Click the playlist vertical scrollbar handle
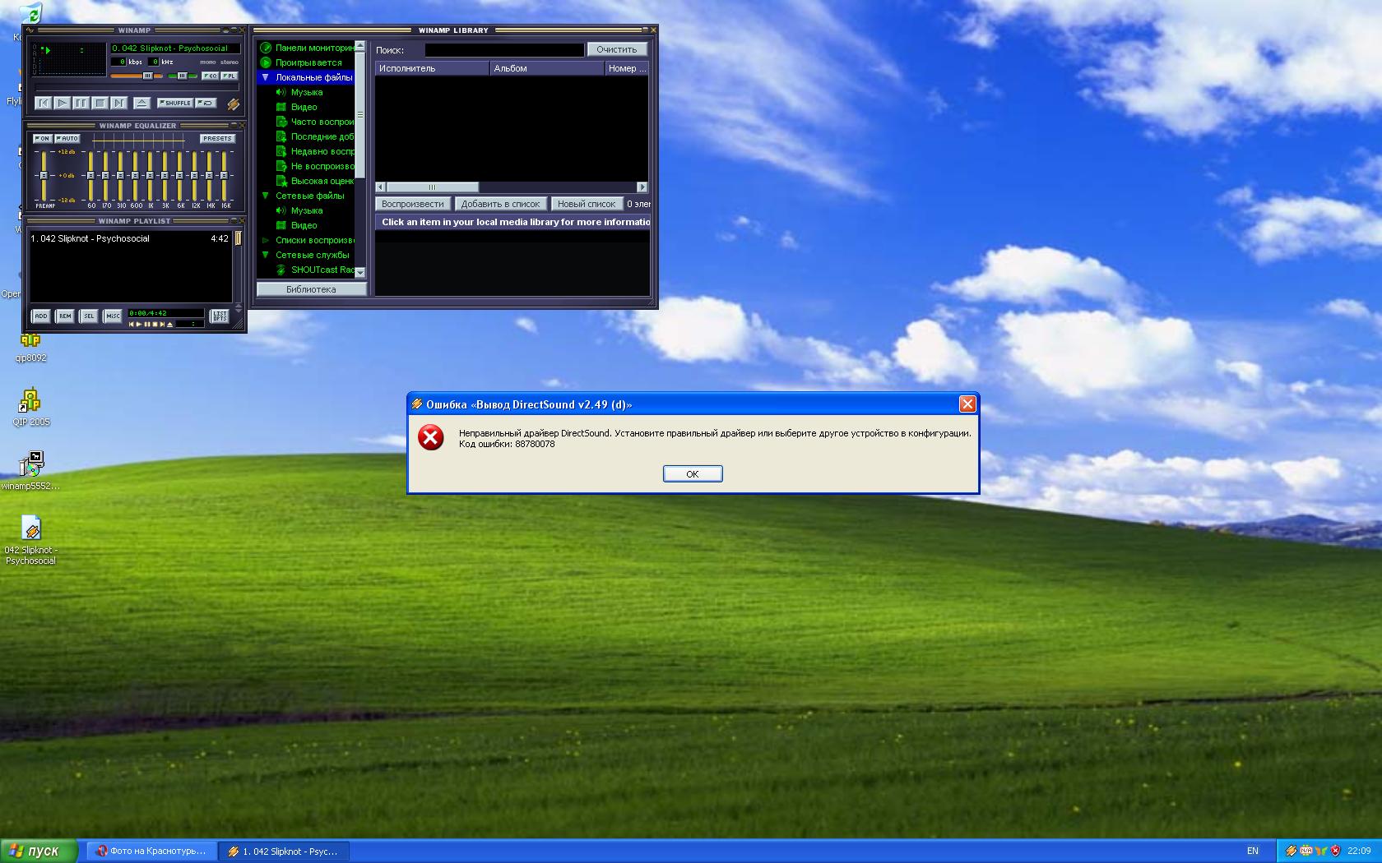 238,238
